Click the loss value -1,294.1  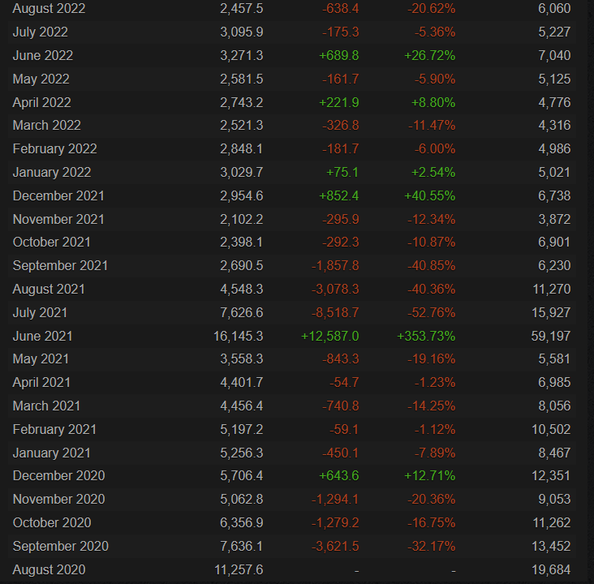tap(335, 499)
